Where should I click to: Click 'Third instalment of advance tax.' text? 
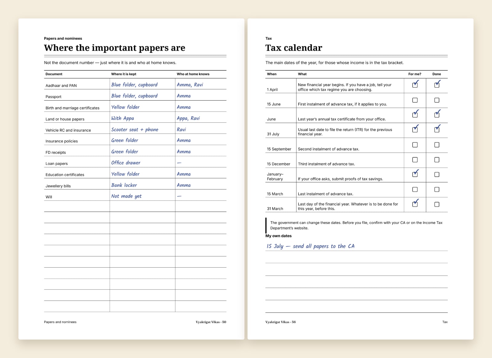click(326, 164)
